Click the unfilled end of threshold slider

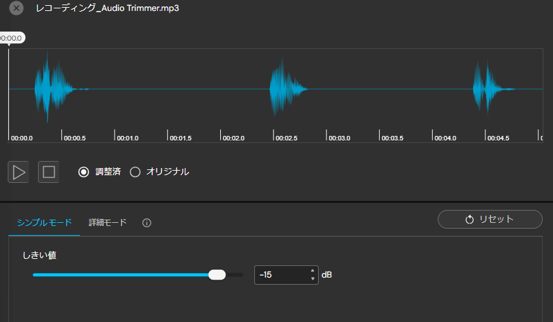click(234, 275)
